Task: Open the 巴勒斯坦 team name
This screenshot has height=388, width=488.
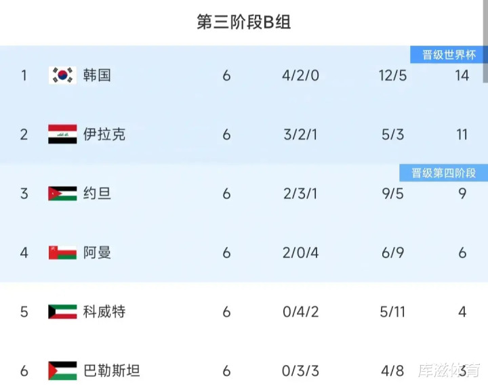Action: coord(112,370)
